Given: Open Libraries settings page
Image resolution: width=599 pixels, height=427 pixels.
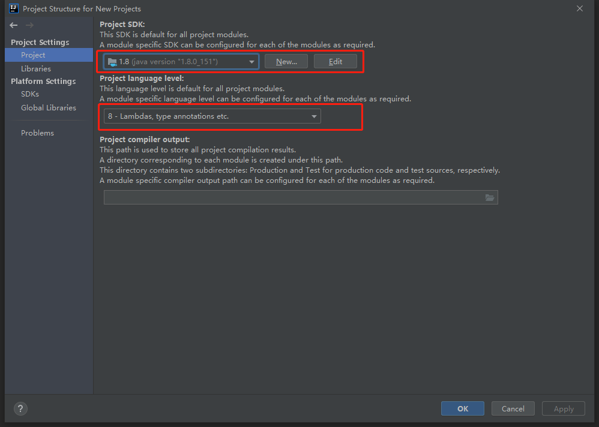Looking at the screenshot, I should click(x=36, y=69).
